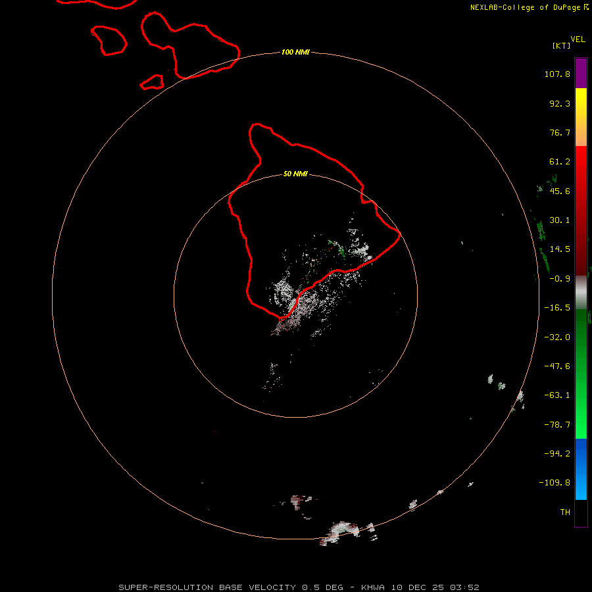Click the -63.1 legend value
Screen dimensions: 592x592
pos(557,395)
